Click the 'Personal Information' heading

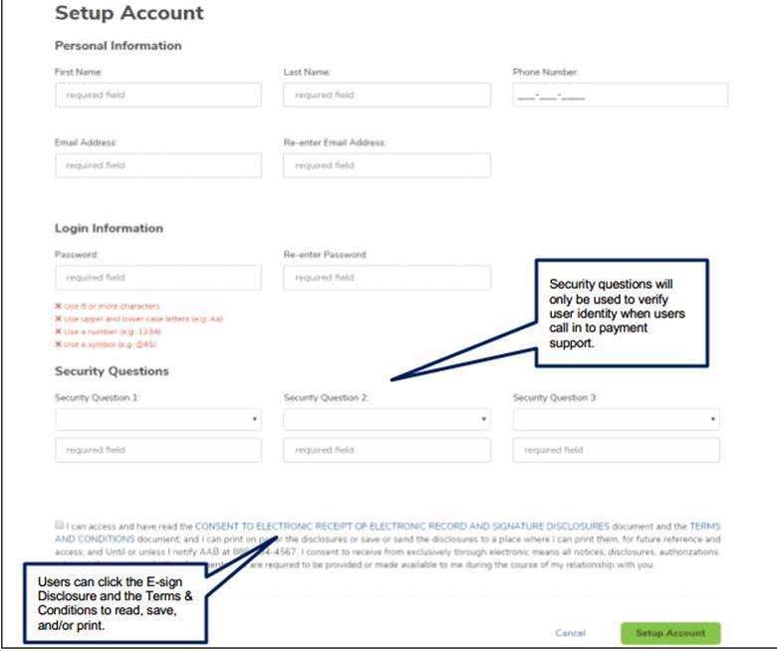(119, 46)
